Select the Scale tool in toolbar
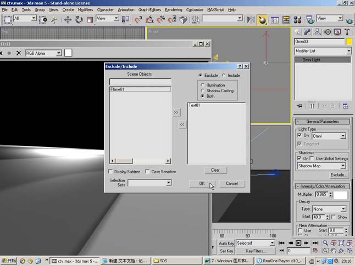This screenshot has height=266, width=355. pyautogui.click(x=90, y=20)
